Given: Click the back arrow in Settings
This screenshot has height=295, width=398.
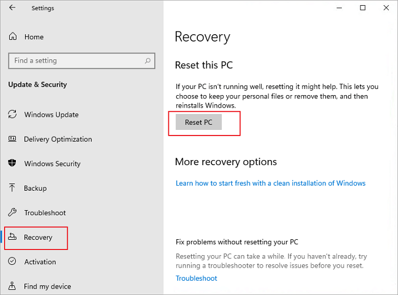Looking at the screenshot, I should click(13, 8).
